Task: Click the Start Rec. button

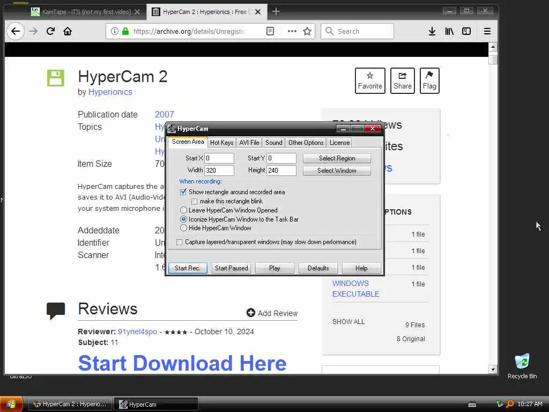Action: click(188, 268)
